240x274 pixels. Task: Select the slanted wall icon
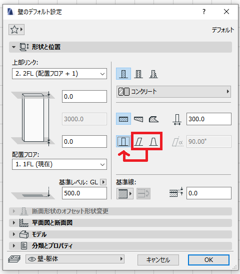click(x=138, y=141)
